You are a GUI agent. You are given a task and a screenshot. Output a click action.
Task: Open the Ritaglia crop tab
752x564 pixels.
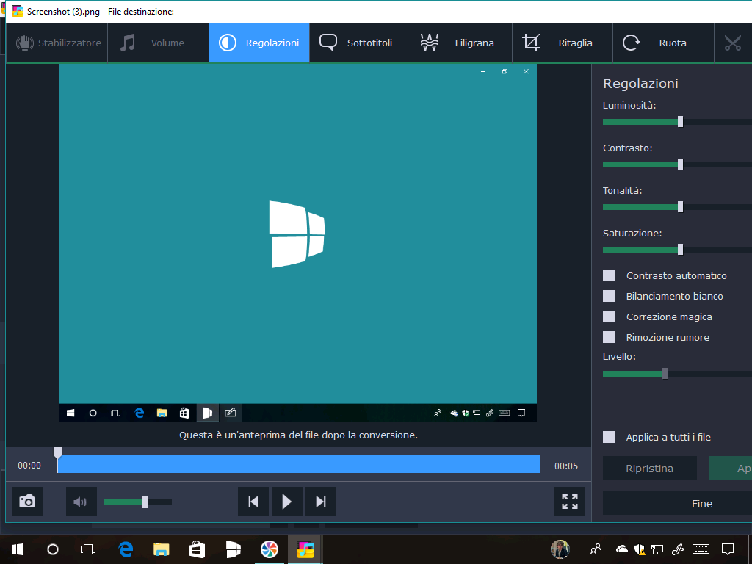(x=563, y=43)
